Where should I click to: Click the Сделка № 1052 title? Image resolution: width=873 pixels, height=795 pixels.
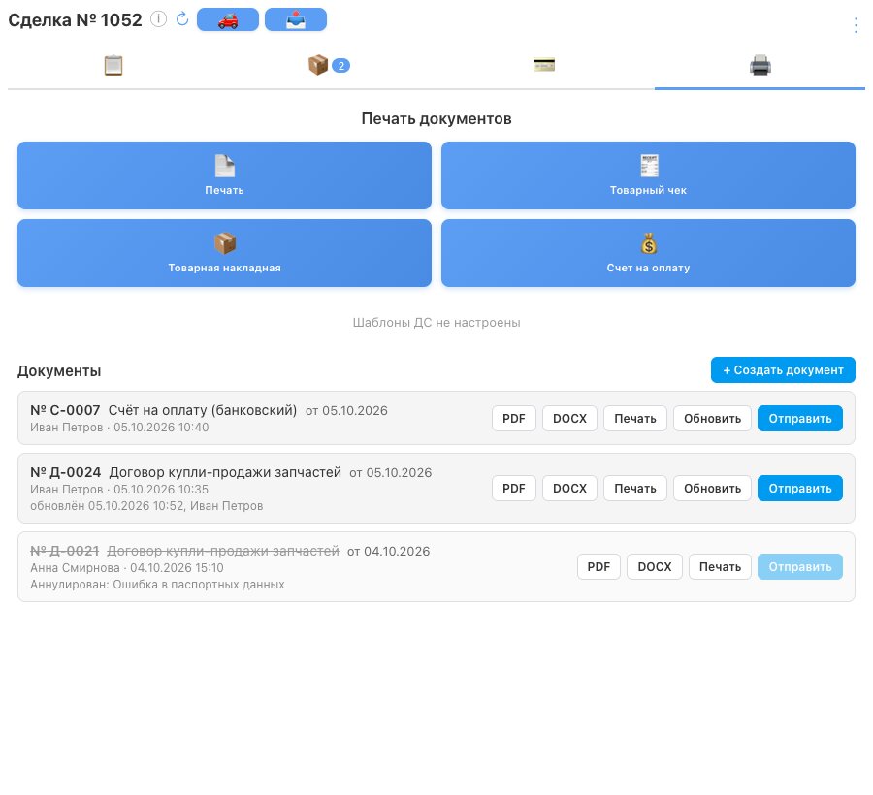tap(75, 20)
